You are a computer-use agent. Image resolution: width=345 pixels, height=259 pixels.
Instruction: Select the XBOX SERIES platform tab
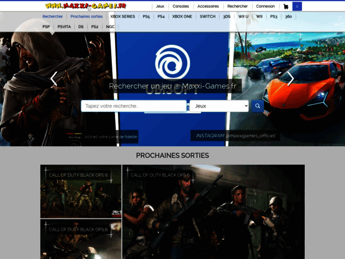[122, 17]
